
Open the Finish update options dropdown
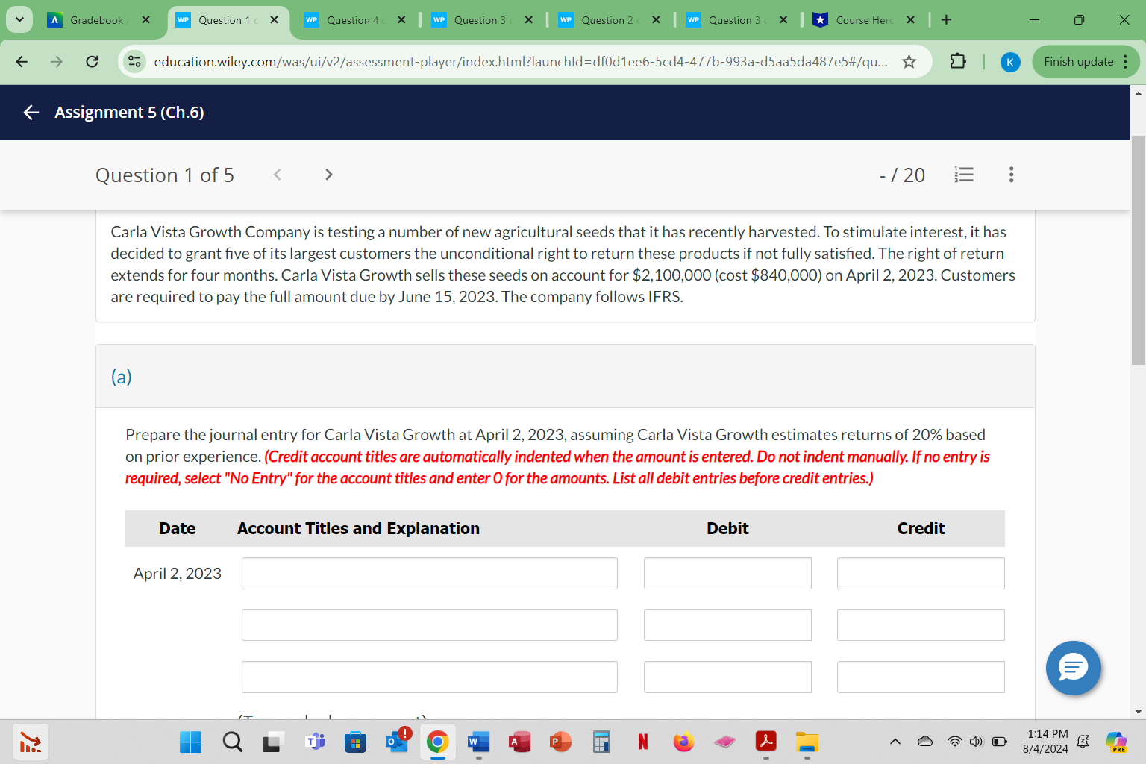(x=1127, y=61)
